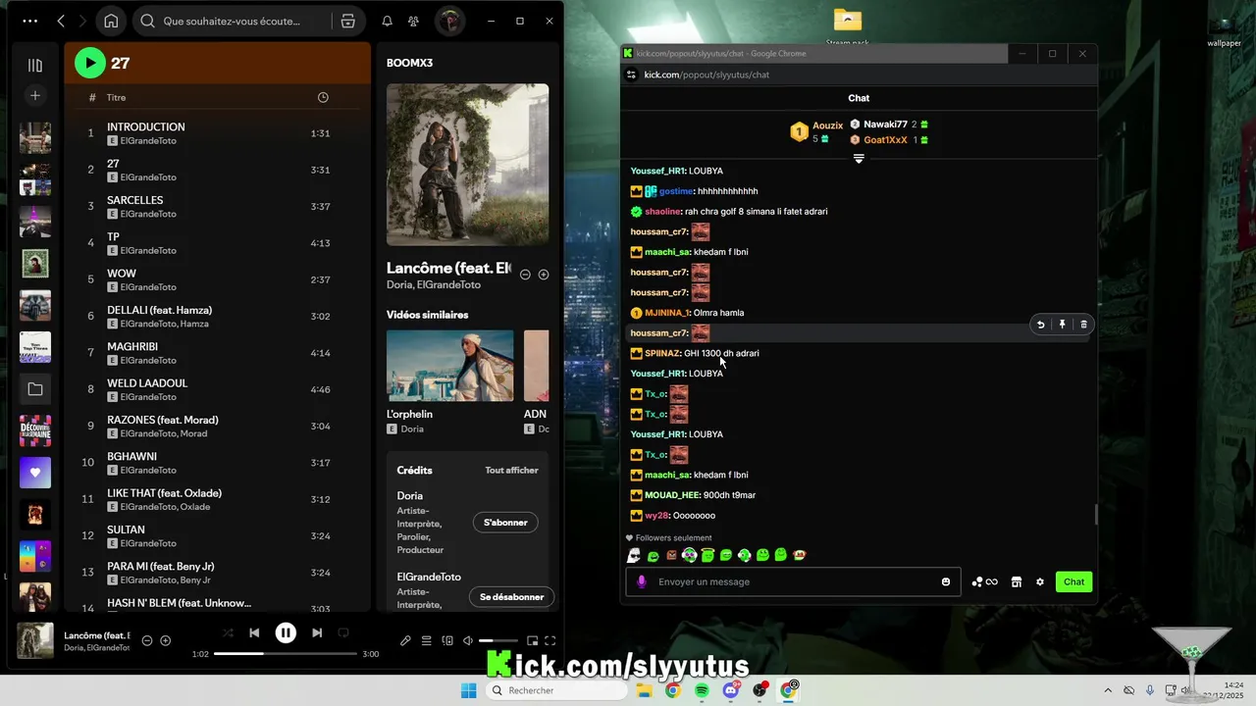Adjust the Spotify volume slider
Image resolution: width=1256 pixels, height=706 pixels.
point(498,641)
